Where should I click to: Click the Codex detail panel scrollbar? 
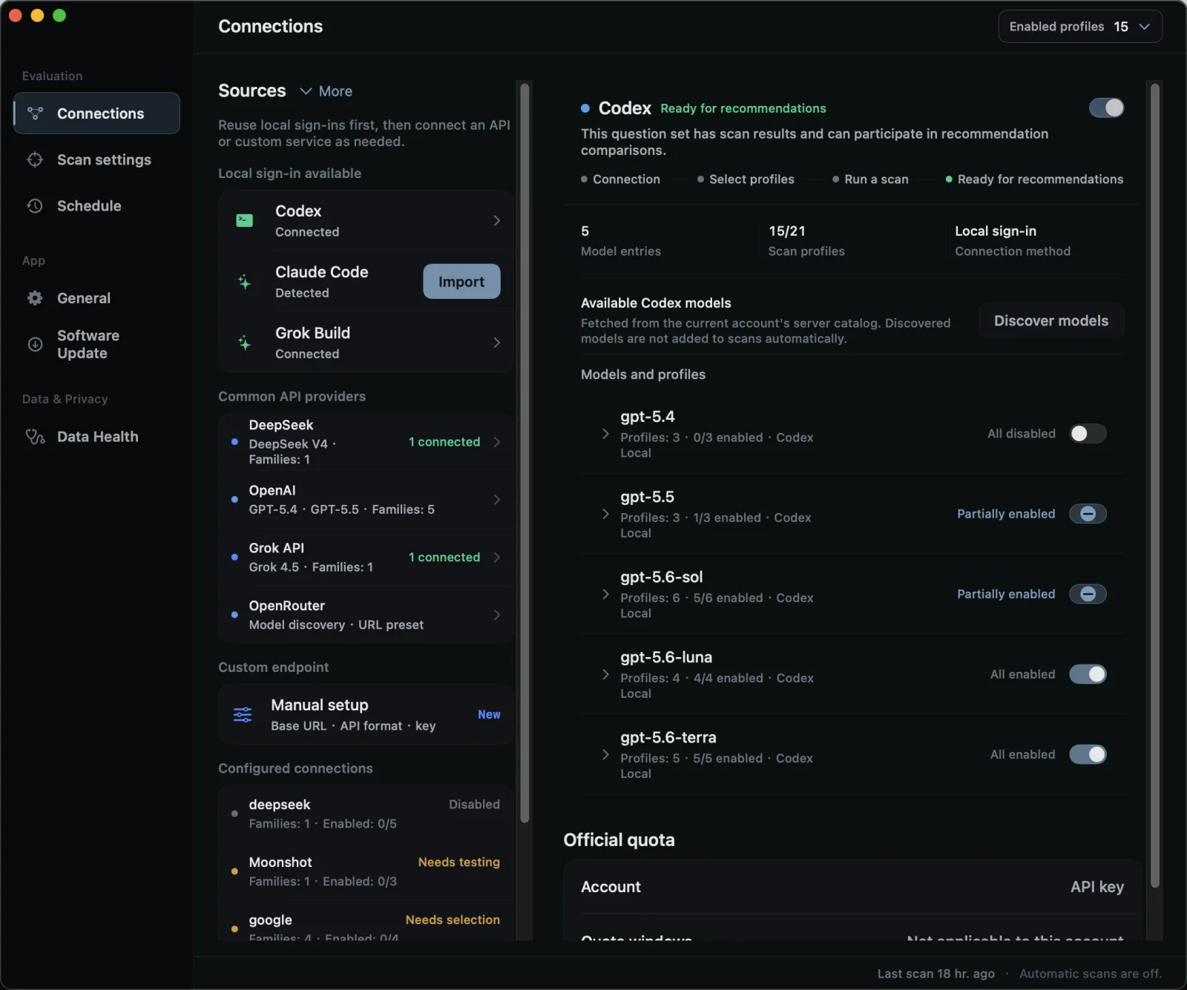point(1154,486)
